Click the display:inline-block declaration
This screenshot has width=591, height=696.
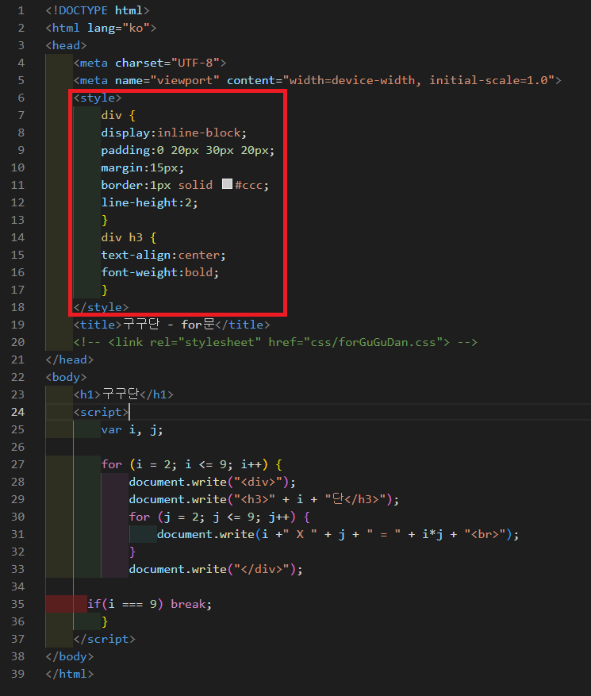point(174,133)
